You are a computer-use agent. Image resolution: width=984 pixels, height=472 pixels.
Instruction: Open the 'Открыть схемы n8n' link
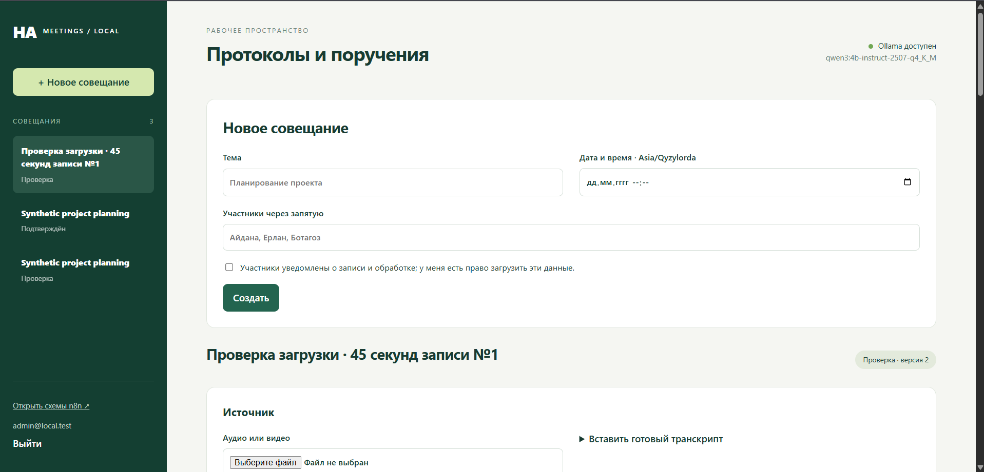[51, 406]
